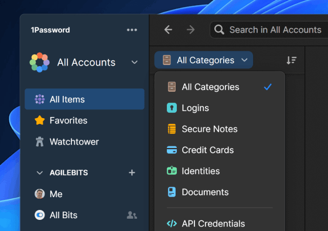Filter by API Credentials category
Viewport: 328px width, 231px height.
coord(220,223)
